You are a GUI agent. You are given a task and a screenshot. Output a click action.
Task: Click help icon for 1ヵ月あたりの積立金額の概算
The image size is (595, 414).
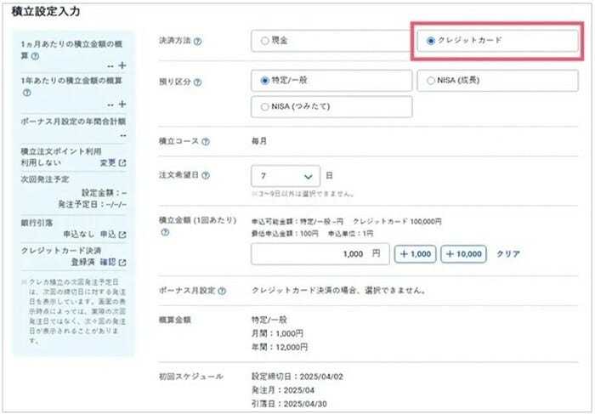(35, 56)
